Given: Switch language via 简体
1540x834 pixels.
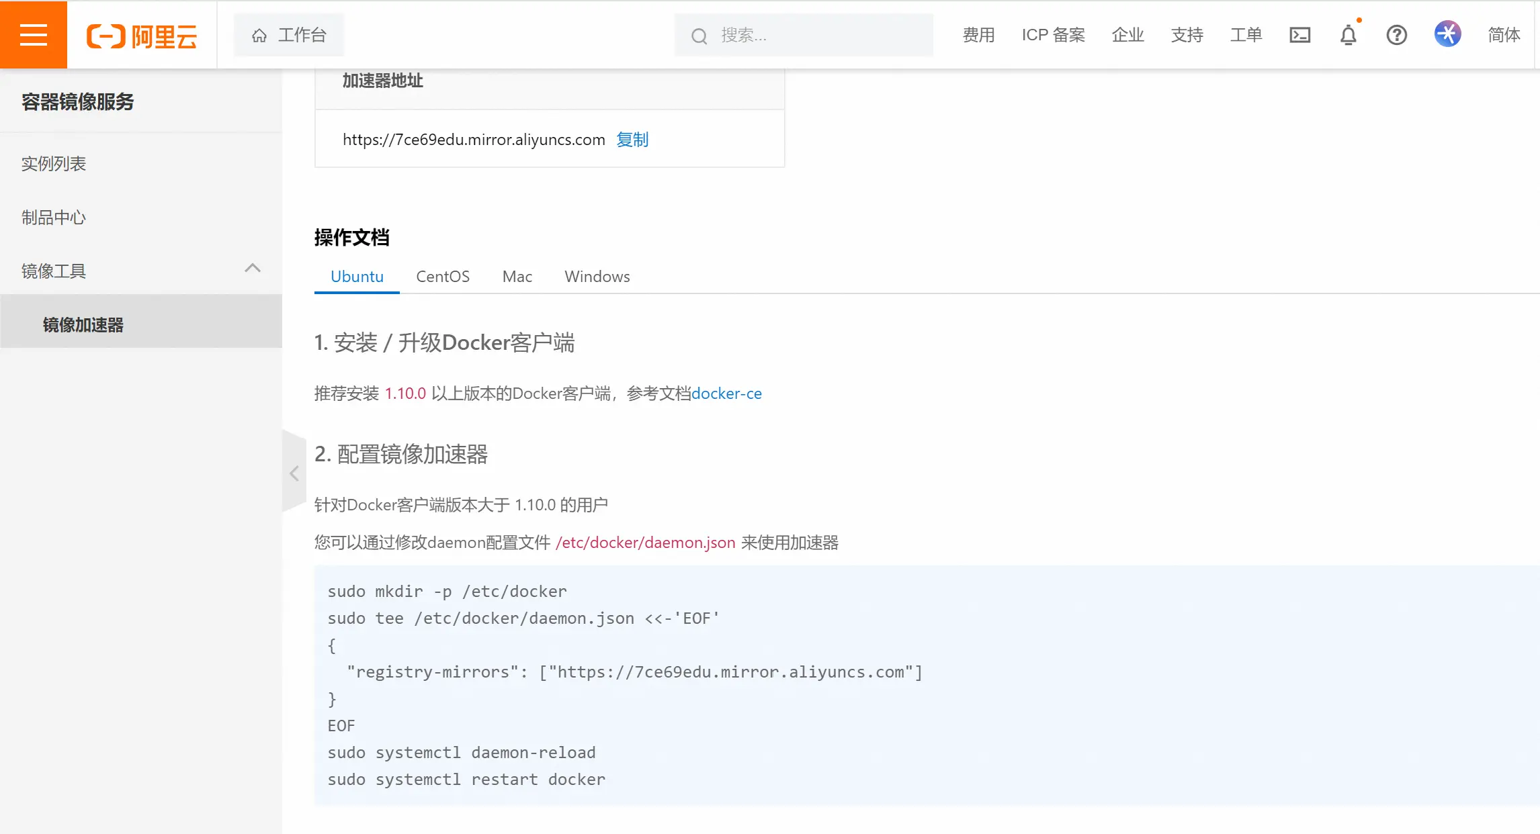Looking at the screenshot, I should point(1503,35).
